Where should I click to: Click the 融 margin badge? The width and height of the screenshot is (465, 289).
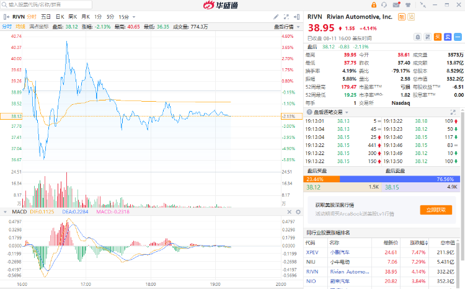coord(401,17)
